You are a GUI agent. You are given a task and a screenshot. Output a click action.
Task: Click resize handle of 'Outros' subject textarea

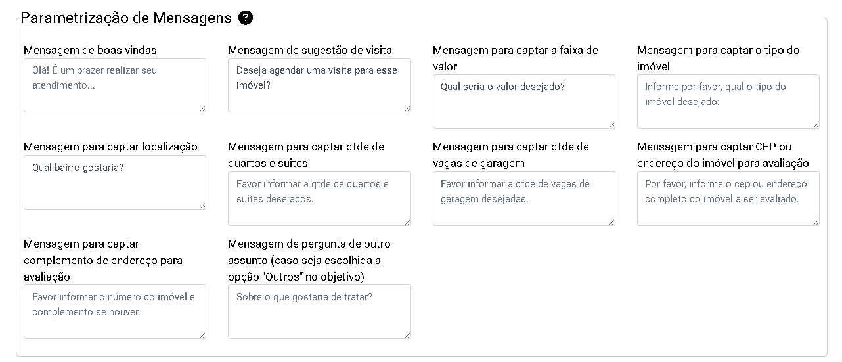point(407,335)
